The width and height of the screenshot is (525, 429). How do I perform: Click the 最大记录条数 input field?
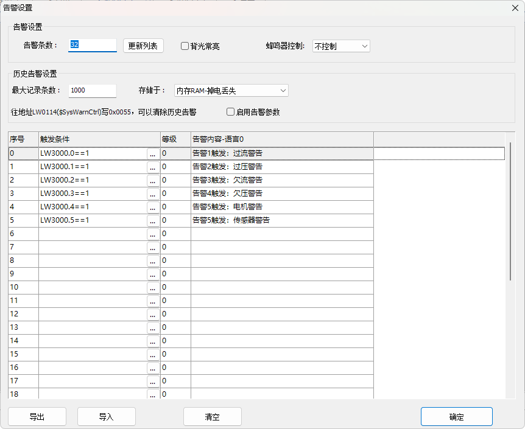click(93, 91)
